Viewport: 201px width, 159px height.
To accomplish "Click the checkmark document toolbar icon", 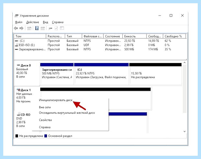I will click(56, 28).
